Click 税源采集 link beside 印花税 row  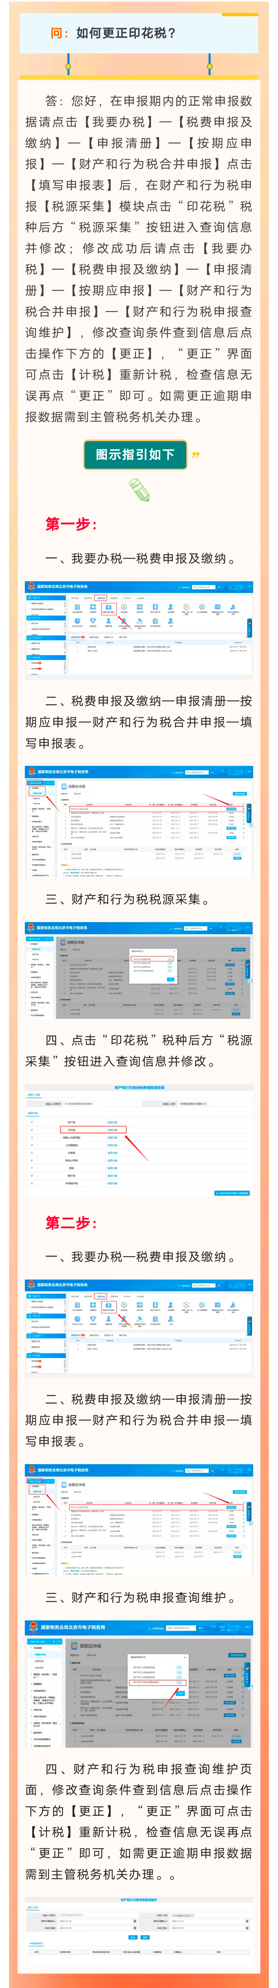click(x=113, y=1130)
